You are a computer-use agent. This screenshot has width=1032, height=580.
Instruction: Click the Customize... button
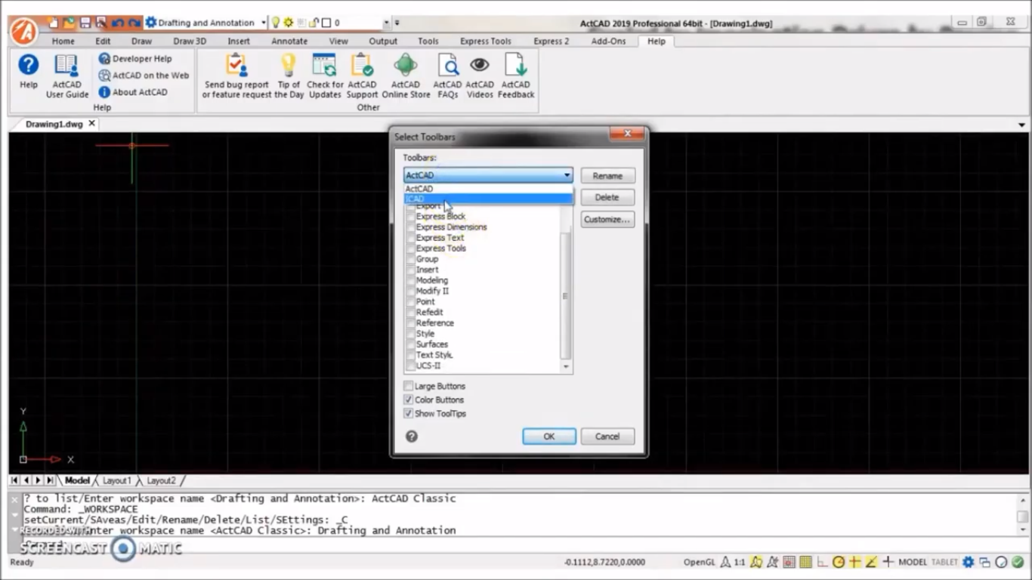(x=607, y=219)
